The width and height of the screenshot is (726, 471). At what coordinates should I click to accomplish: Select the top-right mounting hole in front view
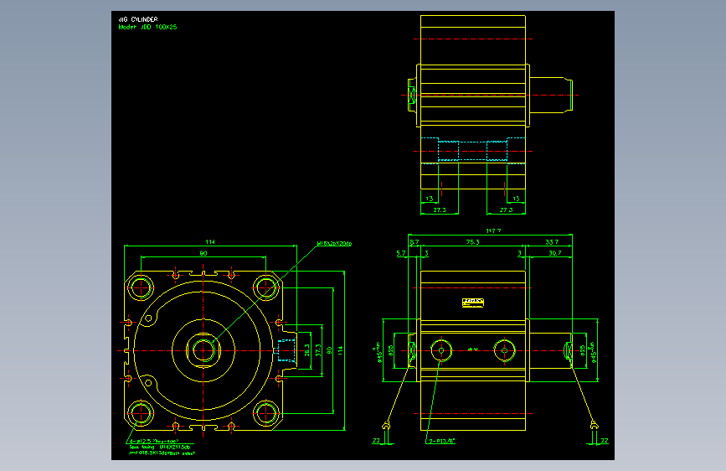pos(265,287)
